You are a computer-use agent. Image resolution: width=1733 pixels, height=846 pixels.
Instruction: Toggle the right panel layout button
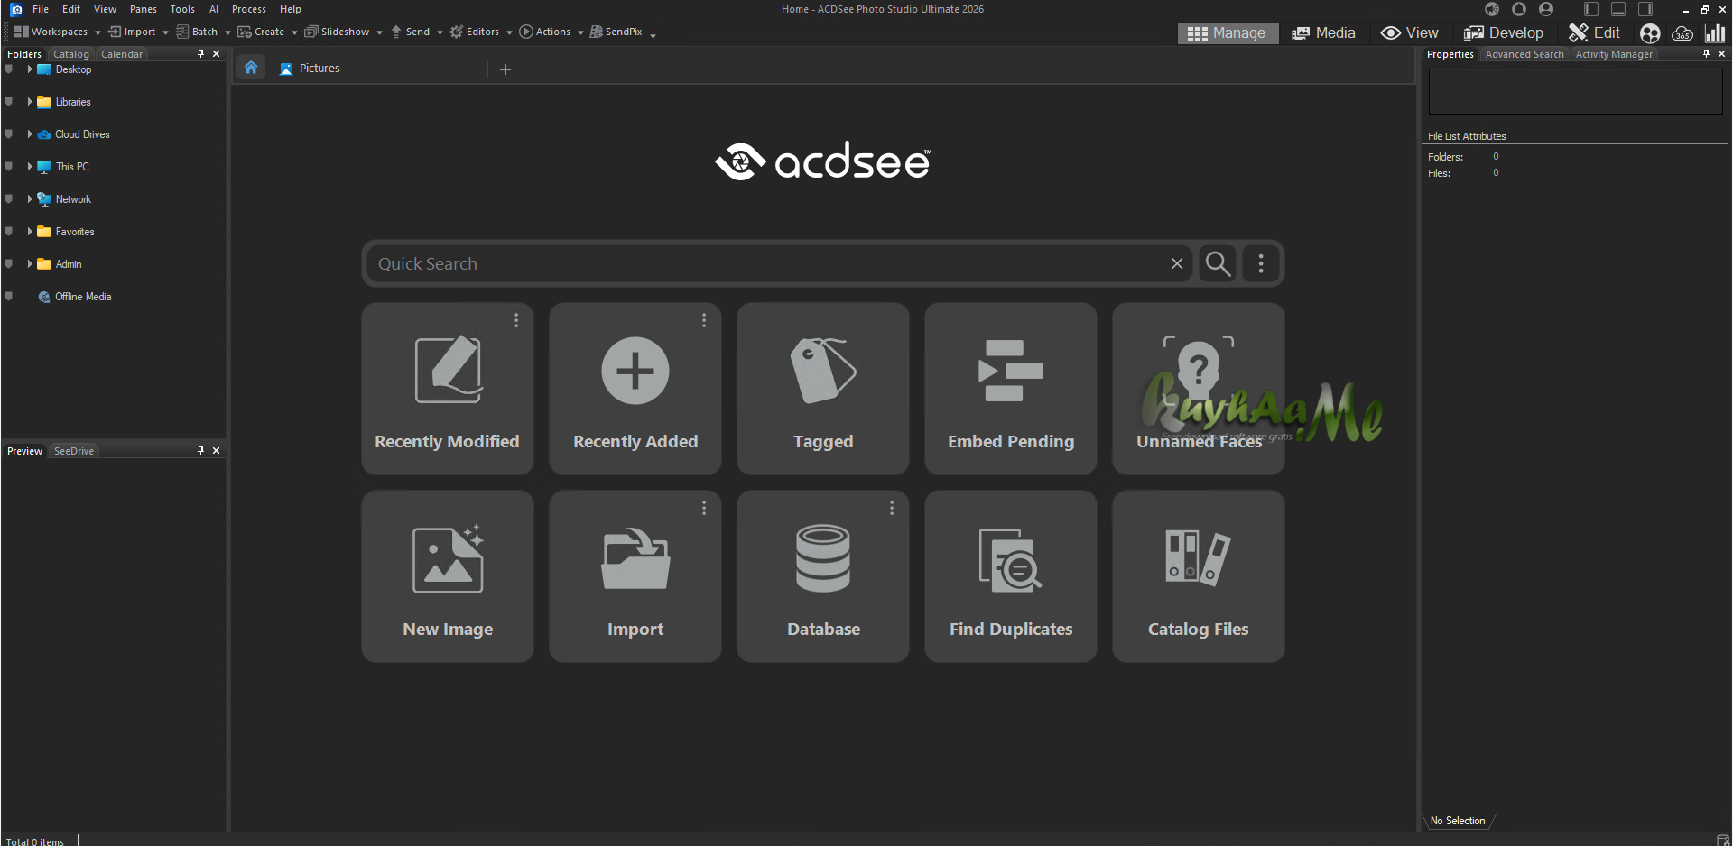(1645, 9)
